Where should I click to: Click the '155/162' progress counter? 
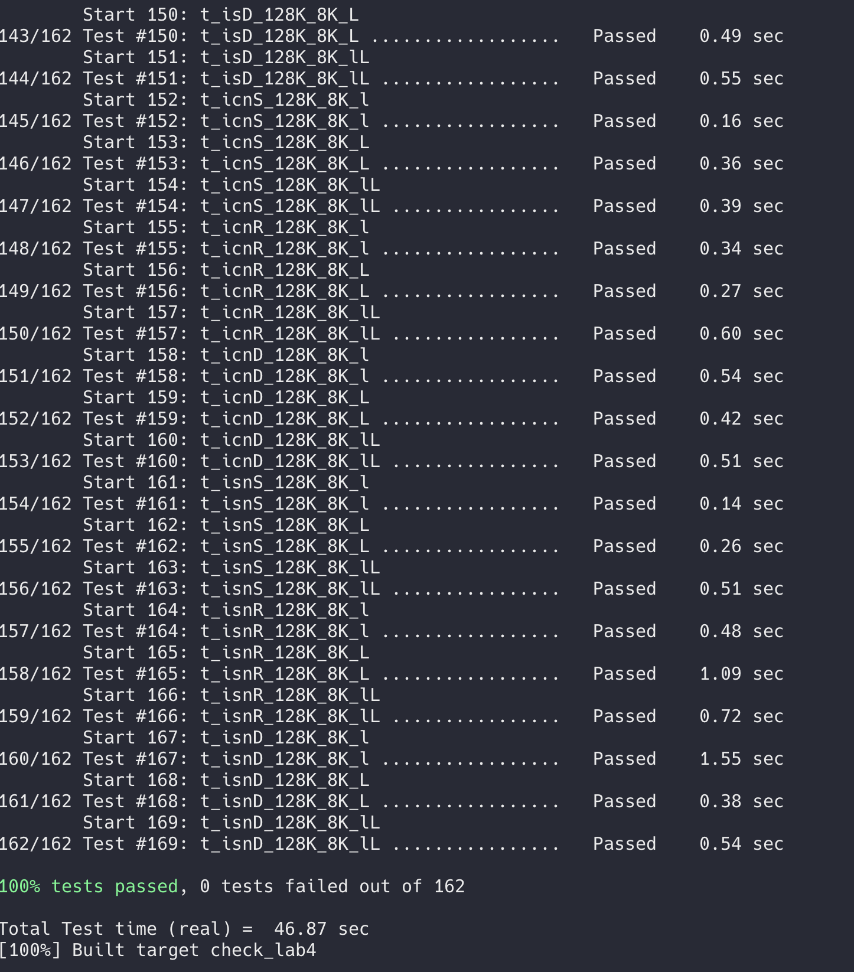(x=35, y=546)
